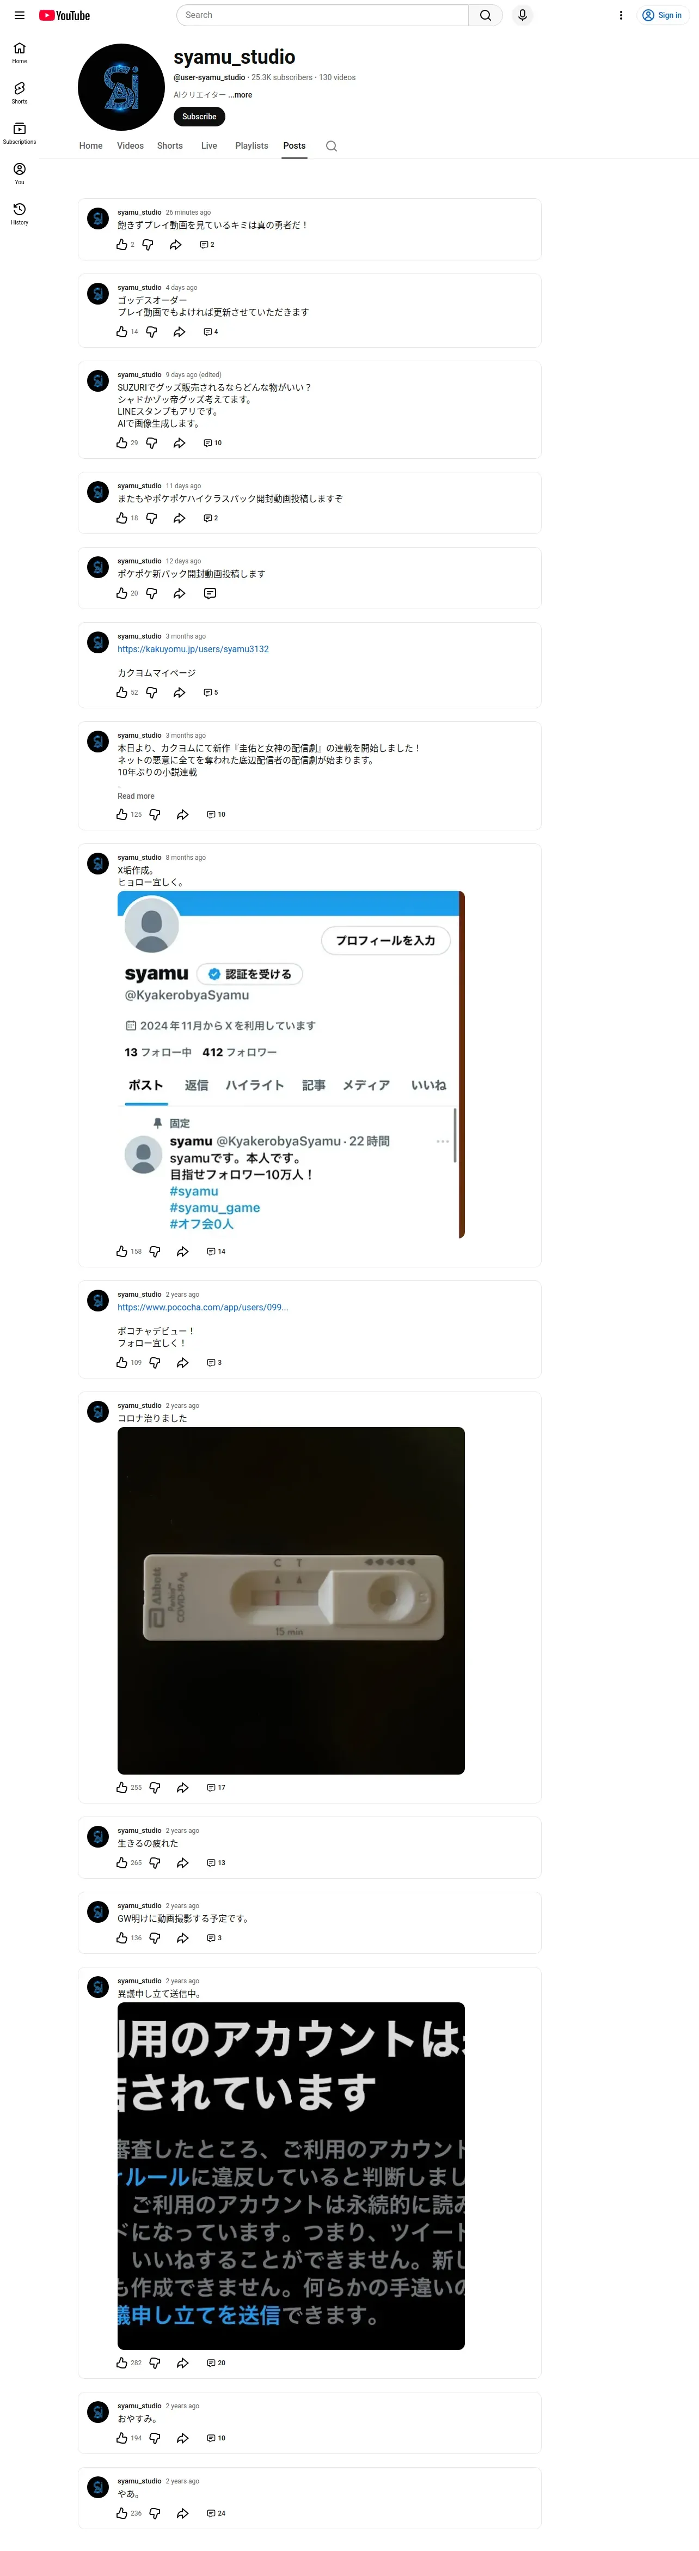Search within the channel using magnifier icon
Image resolution: width=699 pixels, height=2551 pixels.
(332, 145)
